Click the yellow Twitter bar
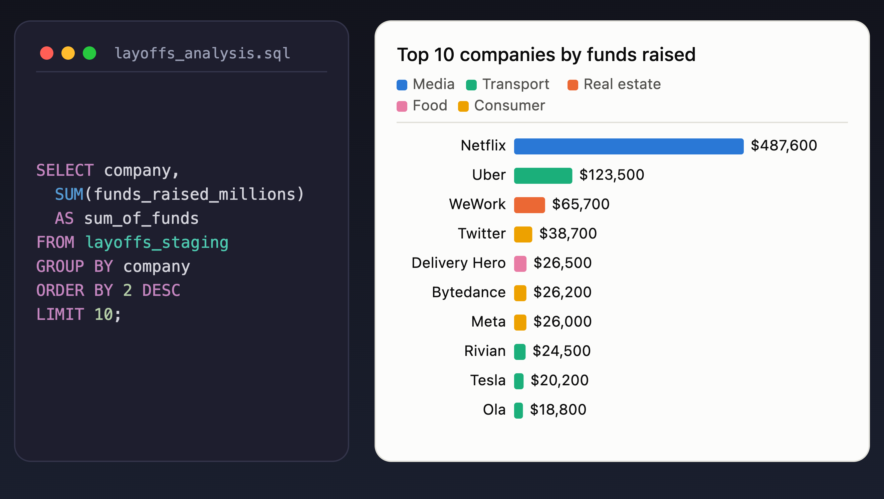Screen dimensions: 884x499 point(523,234)
